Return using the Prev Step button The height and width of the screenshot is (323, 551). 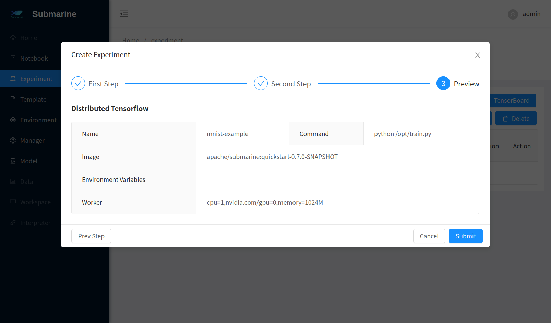tap(91, 236)
